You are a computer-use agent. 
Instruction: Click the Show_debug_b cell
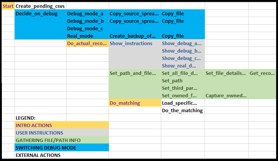pos(182,51)
